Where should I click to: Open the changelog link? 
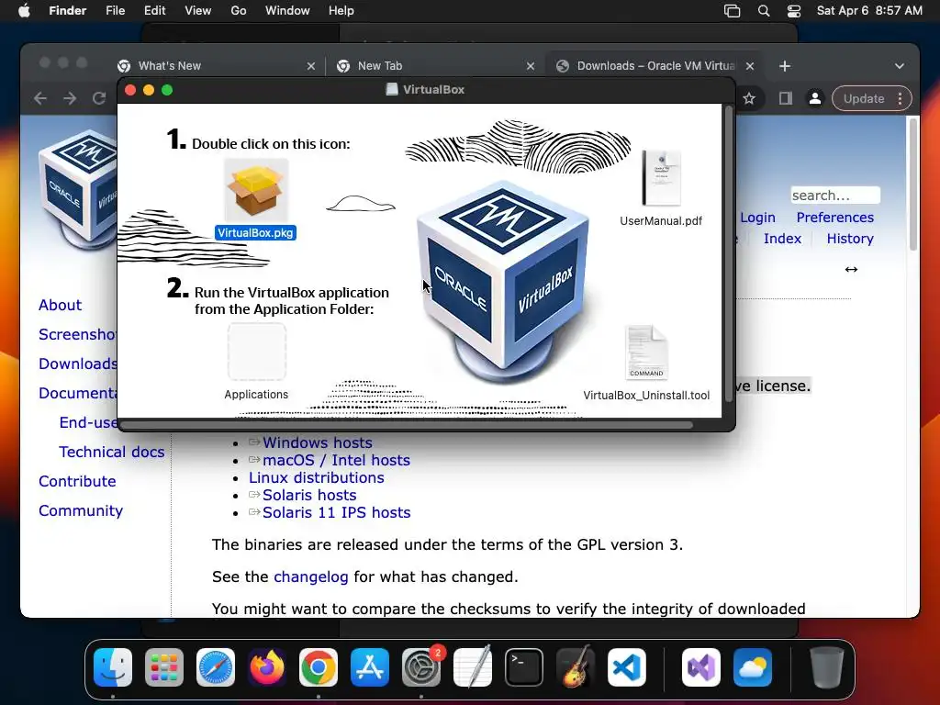(310, 576)
